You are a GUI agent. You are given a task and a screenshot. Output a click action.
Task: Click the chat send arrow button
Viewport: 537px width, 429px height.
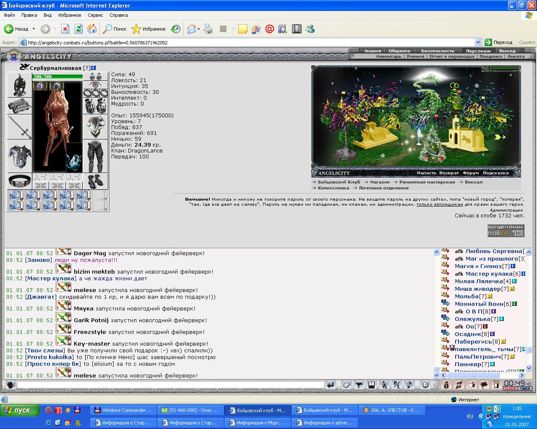point(331,385)
